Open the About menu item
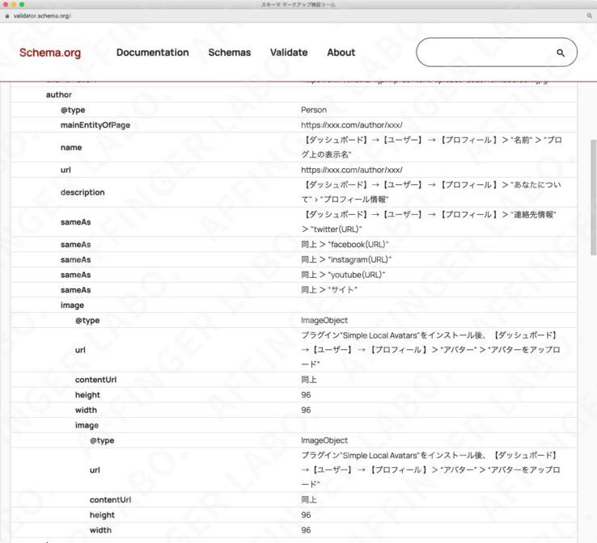 (x=341, y=53)
